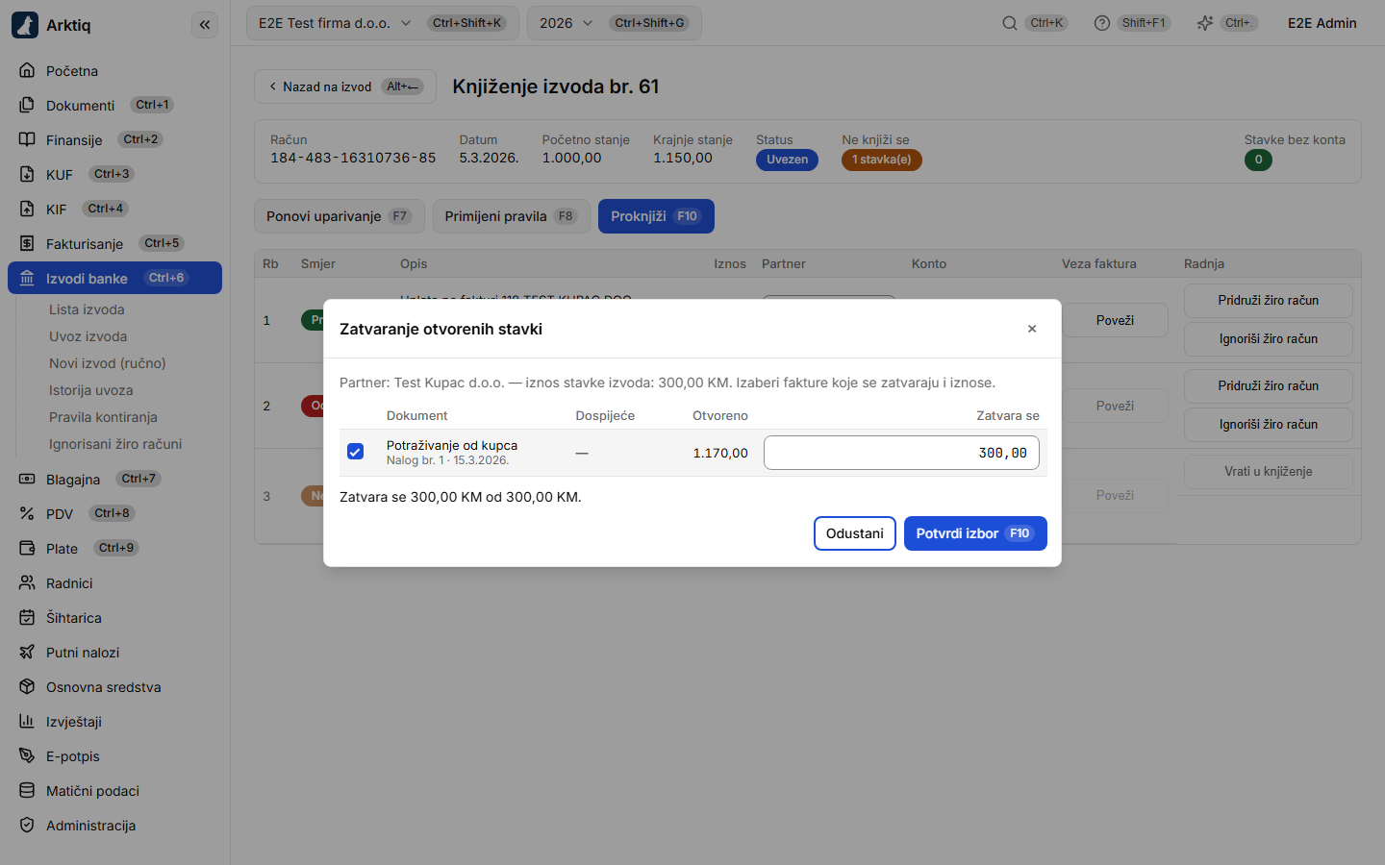Open Dokumenti in the sidebar
The image size is (1385, 865).
click(114, 105)
